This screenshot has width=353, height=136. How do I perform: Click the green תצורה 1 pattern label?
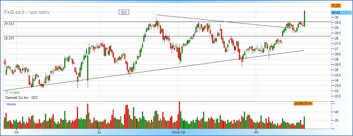click(x=12, y=93)
